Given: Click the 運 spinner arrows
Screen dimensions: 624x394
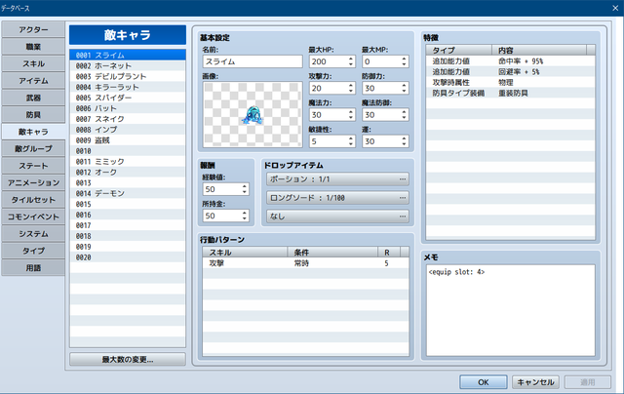Looking at the screenshot, I should coord(404,141).
